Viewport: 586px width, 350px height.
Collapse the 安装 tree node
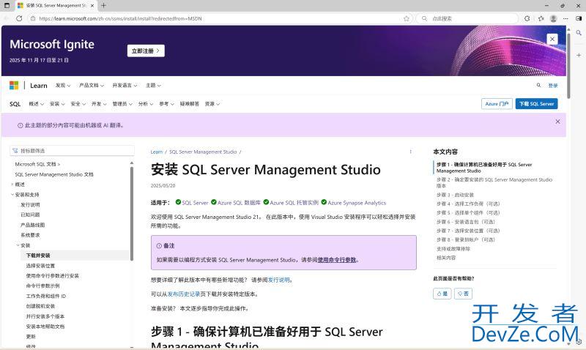(18, 245)
